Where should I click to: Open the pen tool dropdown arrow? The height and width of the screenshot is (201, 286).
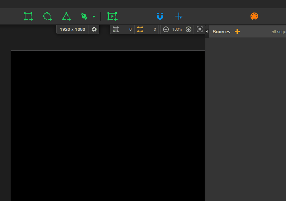pyautogui.click(x=94, y=16)
